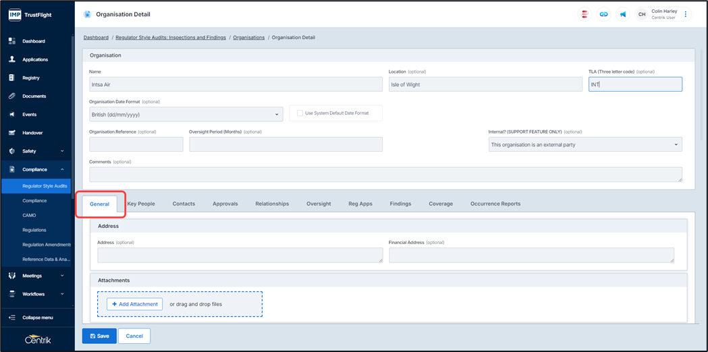Click the Registry icon in sidebar

tap(11, 78)
